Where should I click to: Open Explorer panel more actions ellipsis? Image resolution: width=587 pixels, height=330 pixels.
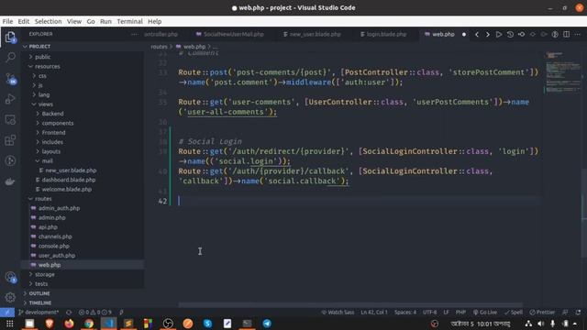tap(134, 34)
